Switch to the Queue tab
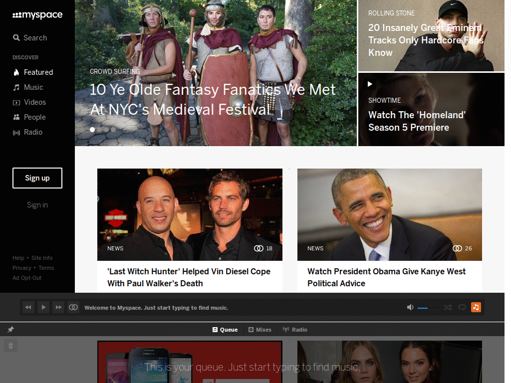Screen dimensions: 511x383 [225, 330]
